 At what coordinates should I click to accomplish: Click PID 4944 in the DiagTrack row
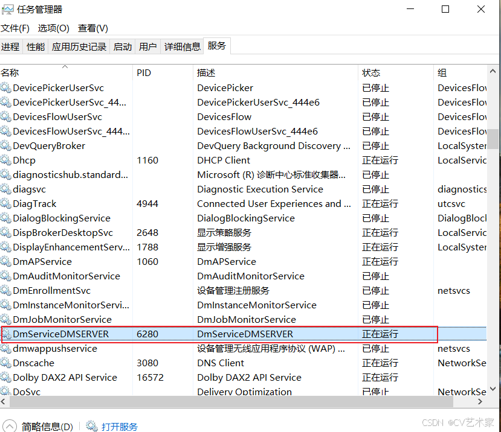[147, 203]
